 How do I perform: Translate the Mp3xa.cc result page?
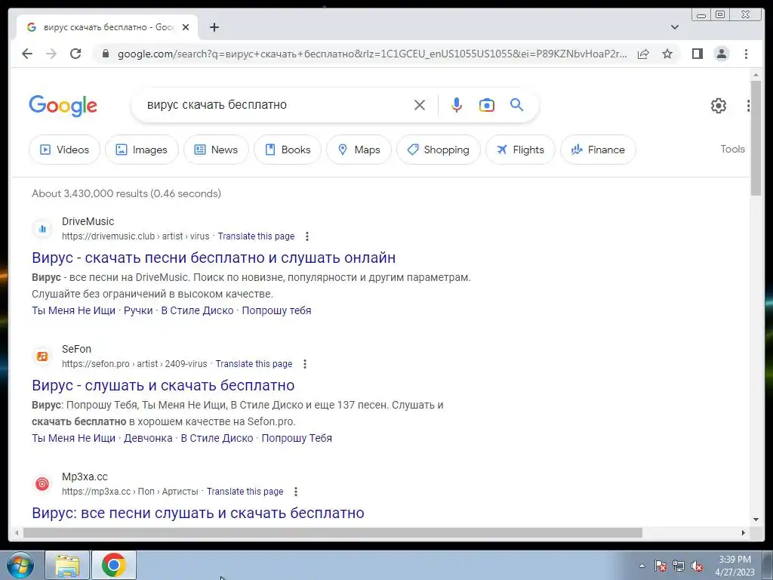[x=245, y=492]
